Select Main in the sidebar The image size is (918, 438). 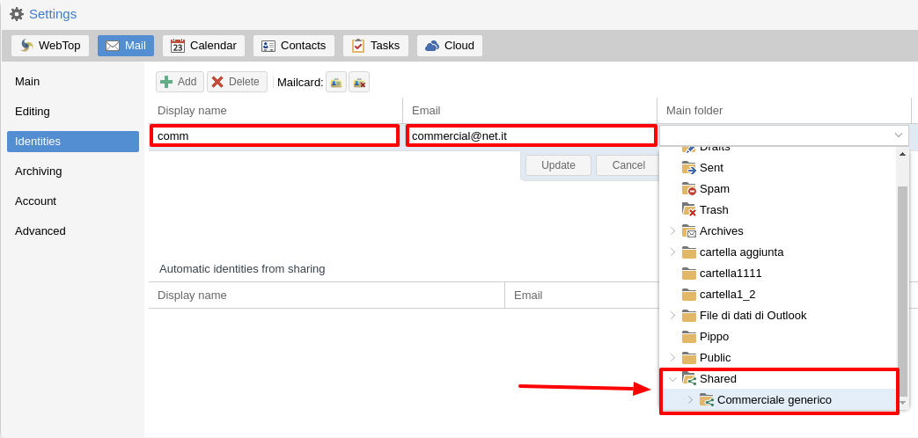72,81
